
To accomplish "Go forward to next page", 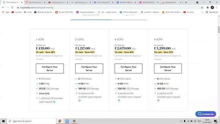I will (8, 8).
